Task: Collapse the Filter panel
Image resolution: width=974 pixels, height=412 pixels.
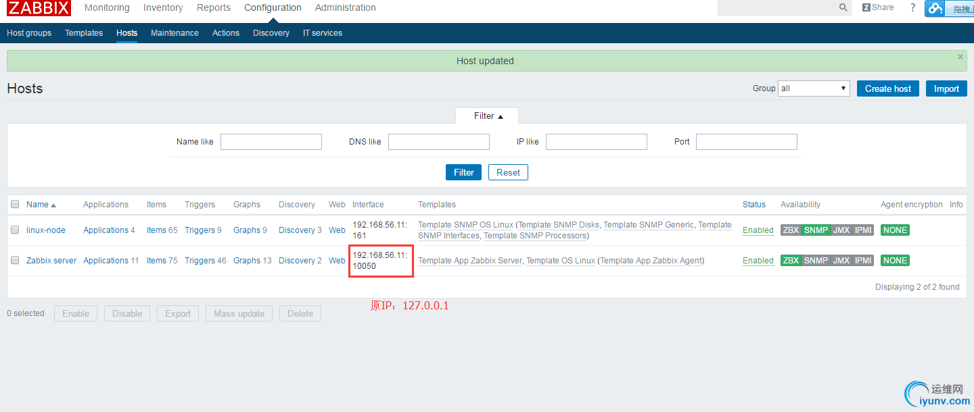Action: (x=487, y=116)
